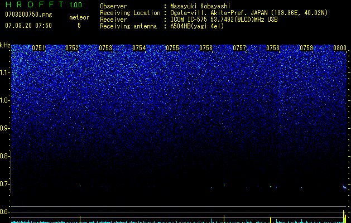Select observer name Masayuki Kobayashi

pyautogui.click(x=200, y=6)
